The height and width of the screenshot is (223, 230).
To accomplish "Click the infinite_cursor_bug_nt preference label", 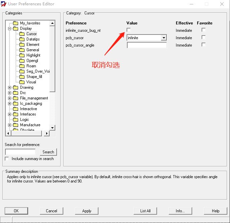I will coord(83,30).
